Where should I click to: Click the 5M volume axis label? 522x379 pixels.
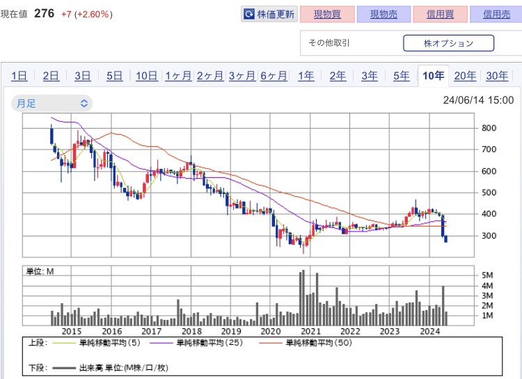(487, 275)
